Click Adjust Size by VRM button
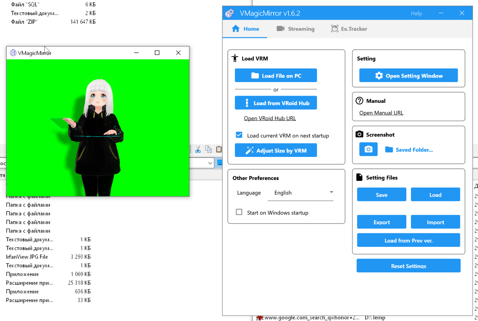Viewport: 478px width, 321px height. pyautogui.click(x=276, y=151)
